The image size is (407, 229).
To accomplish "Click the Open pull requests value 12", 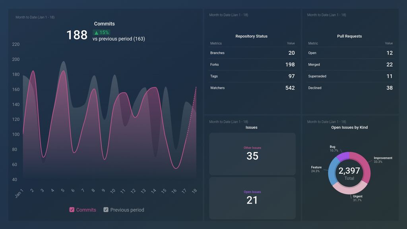I will [x=390, y=53].
